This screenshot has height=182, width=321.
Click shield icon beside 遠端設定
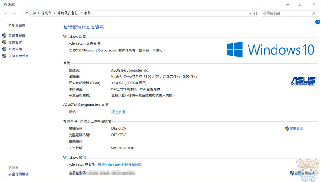[x=4, y=42]
